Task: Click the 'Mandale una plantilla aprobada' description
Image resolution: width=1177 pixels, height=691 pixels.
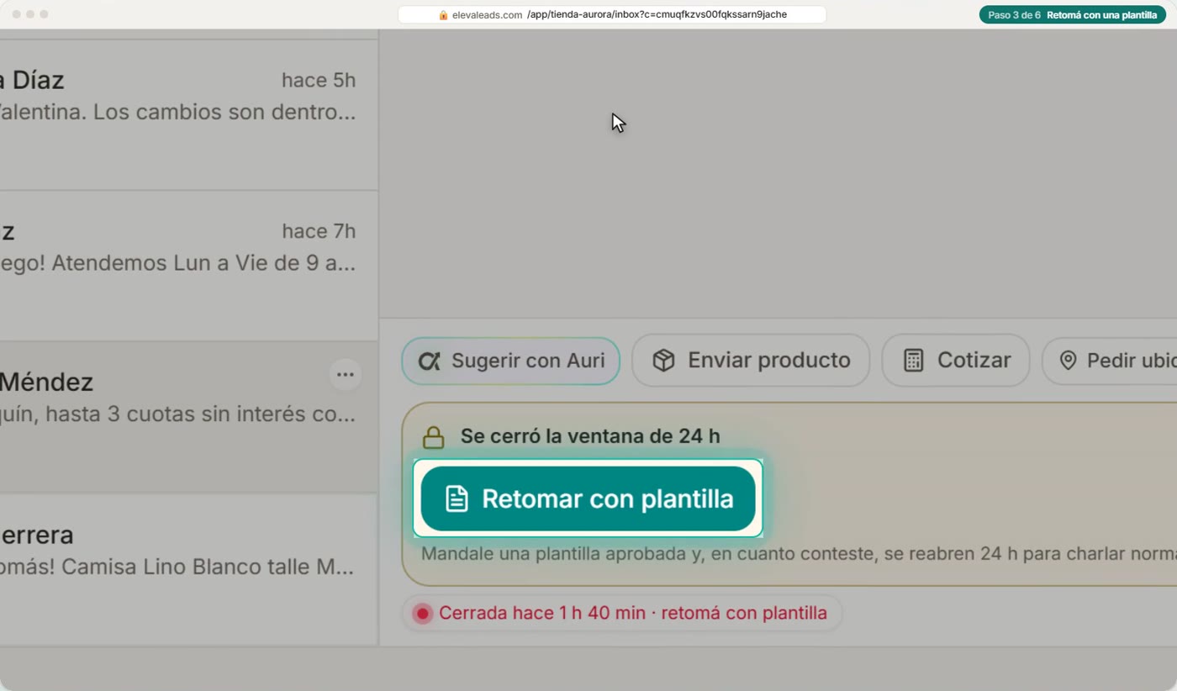Action: 799,554
